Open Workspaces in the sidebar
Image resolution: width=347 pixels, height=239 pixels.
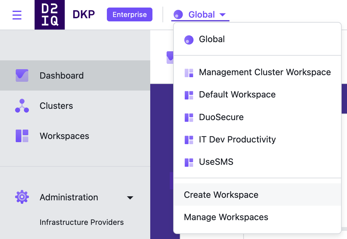[x=75, y=136]
